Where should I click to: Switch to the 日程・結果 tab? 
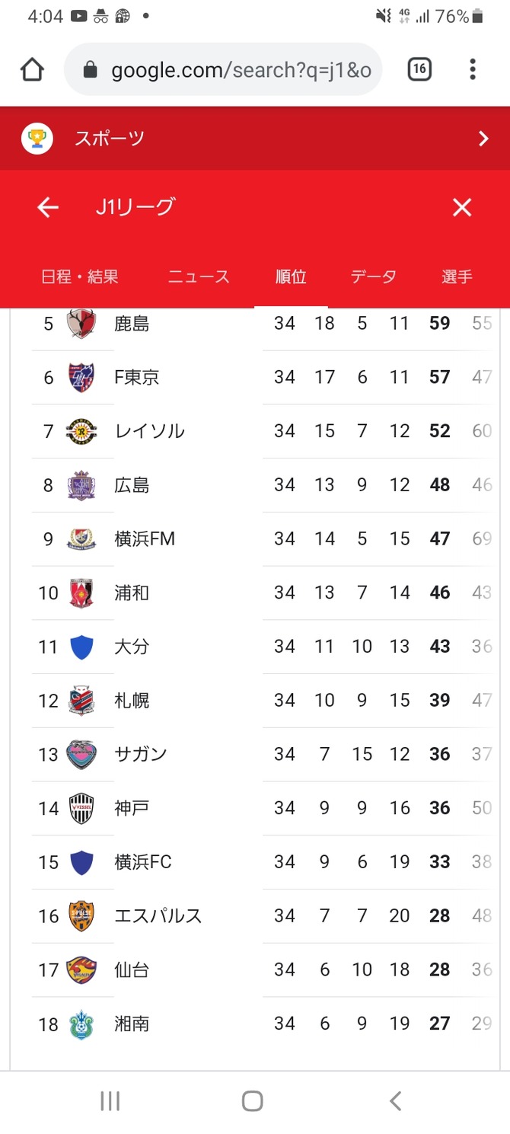80,276
